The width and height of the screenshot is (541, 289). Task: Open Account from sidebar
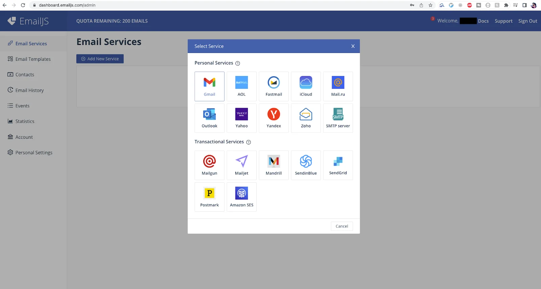[x=24, y=137]
